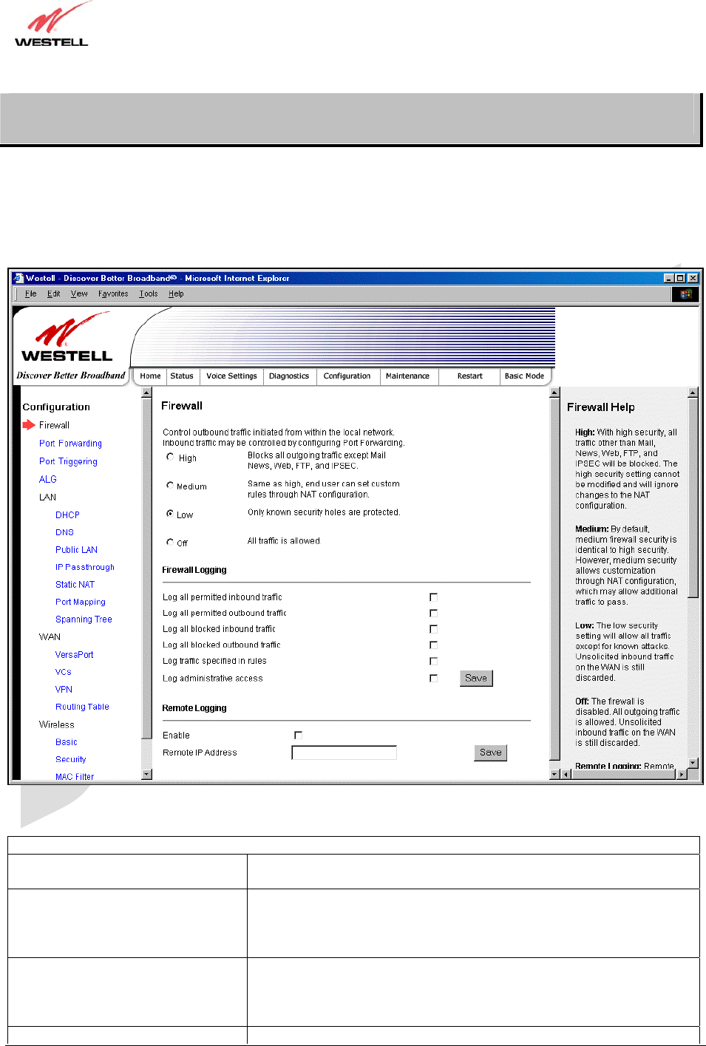This screenshot has width=706, height=1046.
Task: Enable Log administrative access checkbox
Action: (x=433, y=678)
